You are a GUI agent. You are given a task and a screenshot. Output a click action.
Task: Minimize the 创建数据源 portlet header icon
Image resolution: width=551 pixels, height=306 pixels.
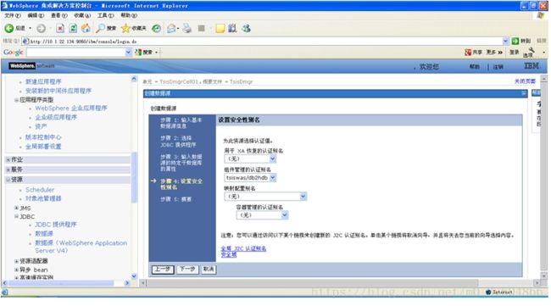[524, 93]
